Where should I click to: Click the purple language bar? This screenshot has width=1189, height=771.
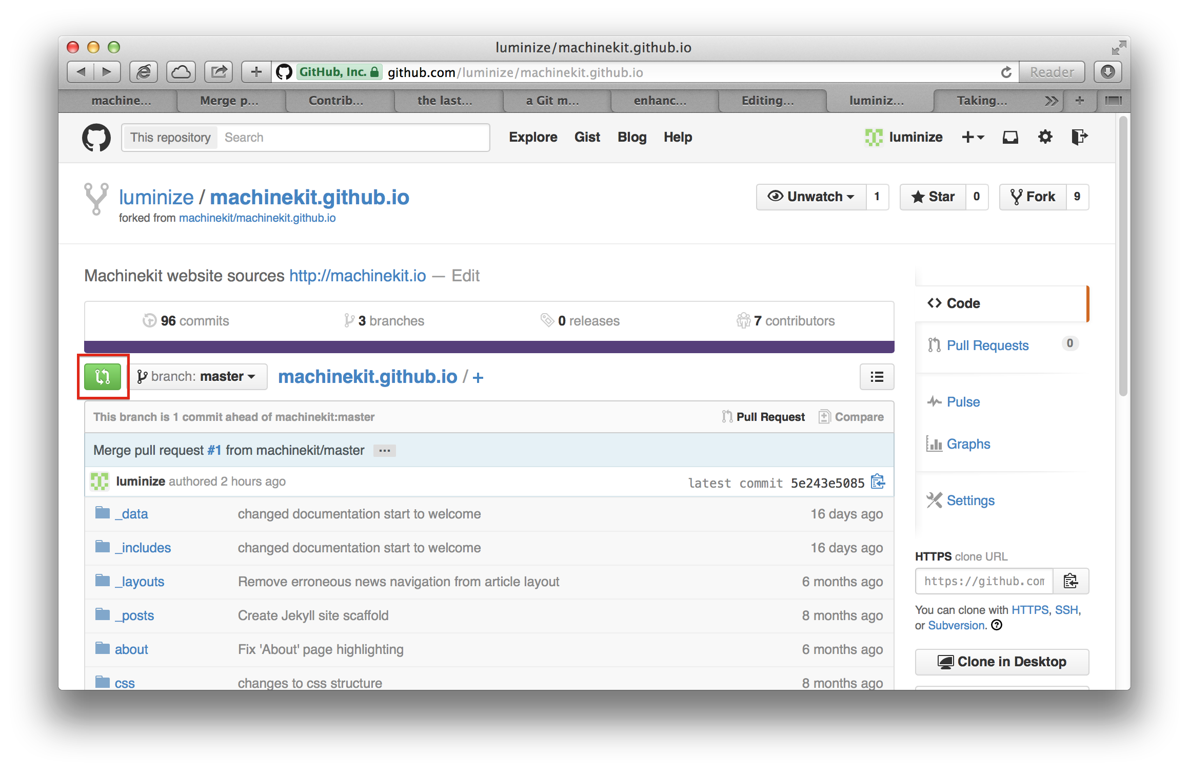[489, 347]
